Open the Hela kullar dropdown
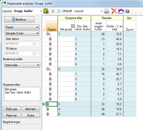Image resolution: width=143 pixels, height=130 pixels. click(x=22, y=65)
